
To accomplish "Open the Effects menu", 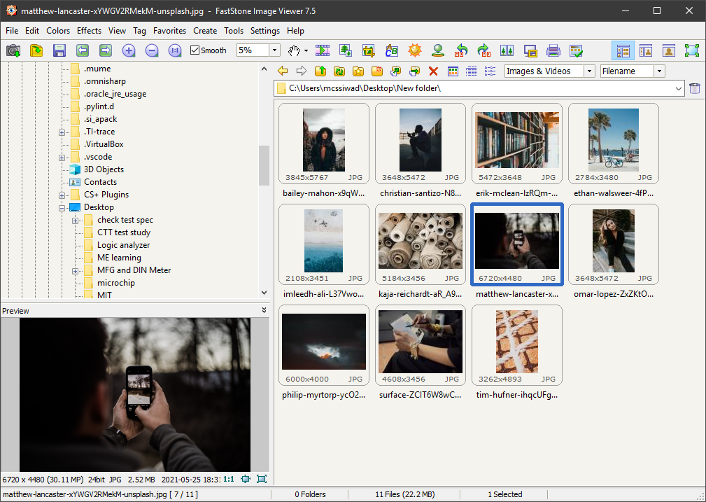I will [x=89, y=31].
